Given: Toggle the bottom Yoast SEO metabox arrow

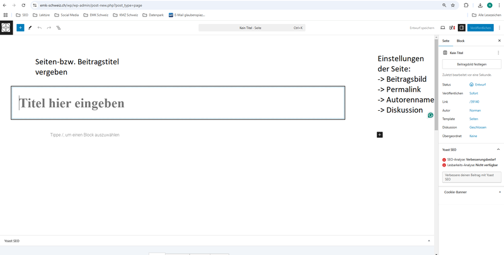Looking at the screenshot, I should coord(429,241).
